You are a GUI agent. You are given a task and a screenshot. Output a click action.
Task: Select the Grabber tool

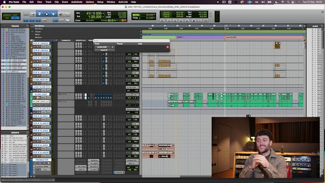coord(53,14)
